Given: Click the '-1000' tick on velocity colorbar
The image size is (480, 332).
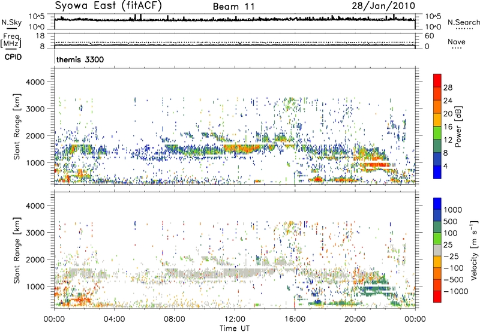Looking at the screenshot, I should 455,291.
